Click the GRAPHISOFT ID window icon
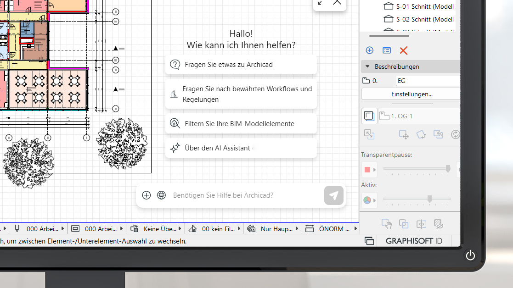Viewport: 513px width, 288px height. pos(369,241)
